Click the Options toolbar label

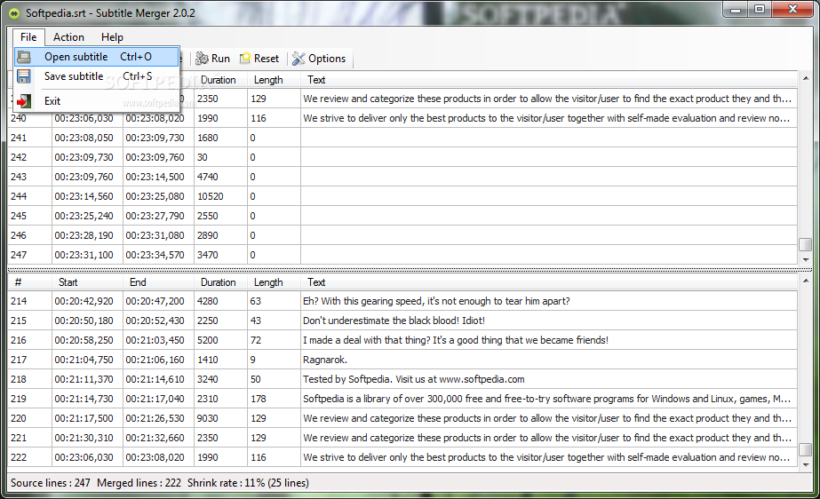(327, 59)
